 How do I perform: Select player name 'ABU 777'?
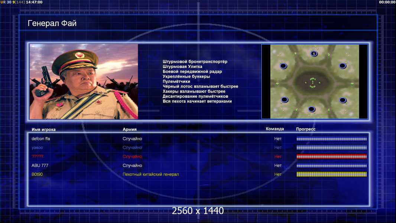tap(40, 165)
